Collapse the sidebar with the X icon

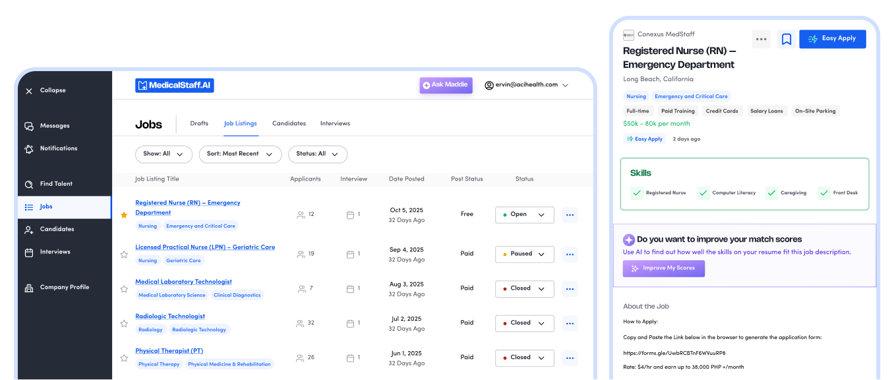point(29,91)
